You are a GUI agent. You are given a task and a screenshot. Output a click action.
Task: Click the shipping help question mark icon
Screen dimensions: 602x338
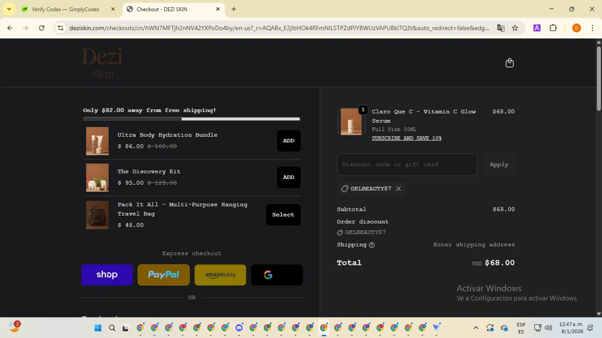(372, 245)
